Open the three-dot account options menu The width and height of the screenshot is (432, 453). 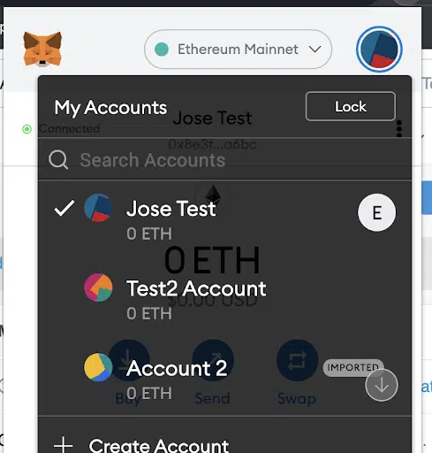tap(399, 128)
